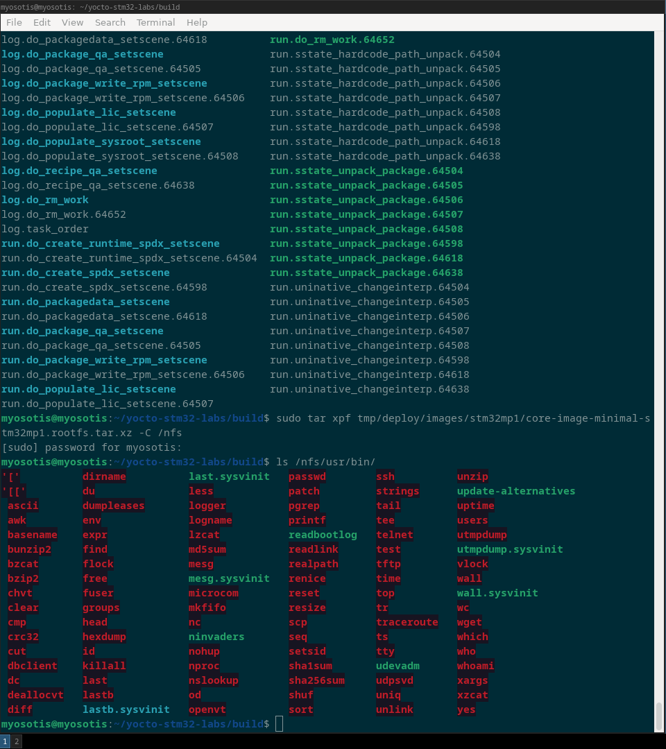Viewport: 666px width, 749px height.
Task: Switch to workspace 2 tab
Action: 17,741
